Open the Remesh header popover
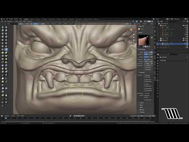The width and height of the screenshot is (189, 142). [x=145, y=24]
